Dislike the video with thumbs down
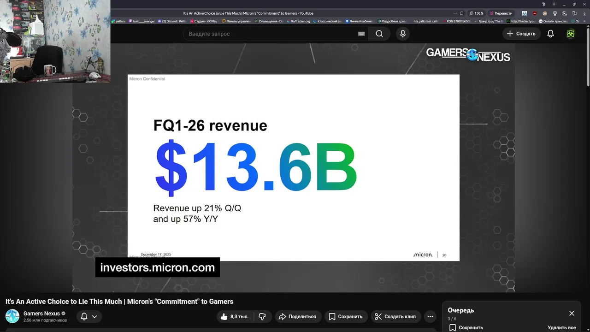590x332 pixels. click(x=263, y=316)
